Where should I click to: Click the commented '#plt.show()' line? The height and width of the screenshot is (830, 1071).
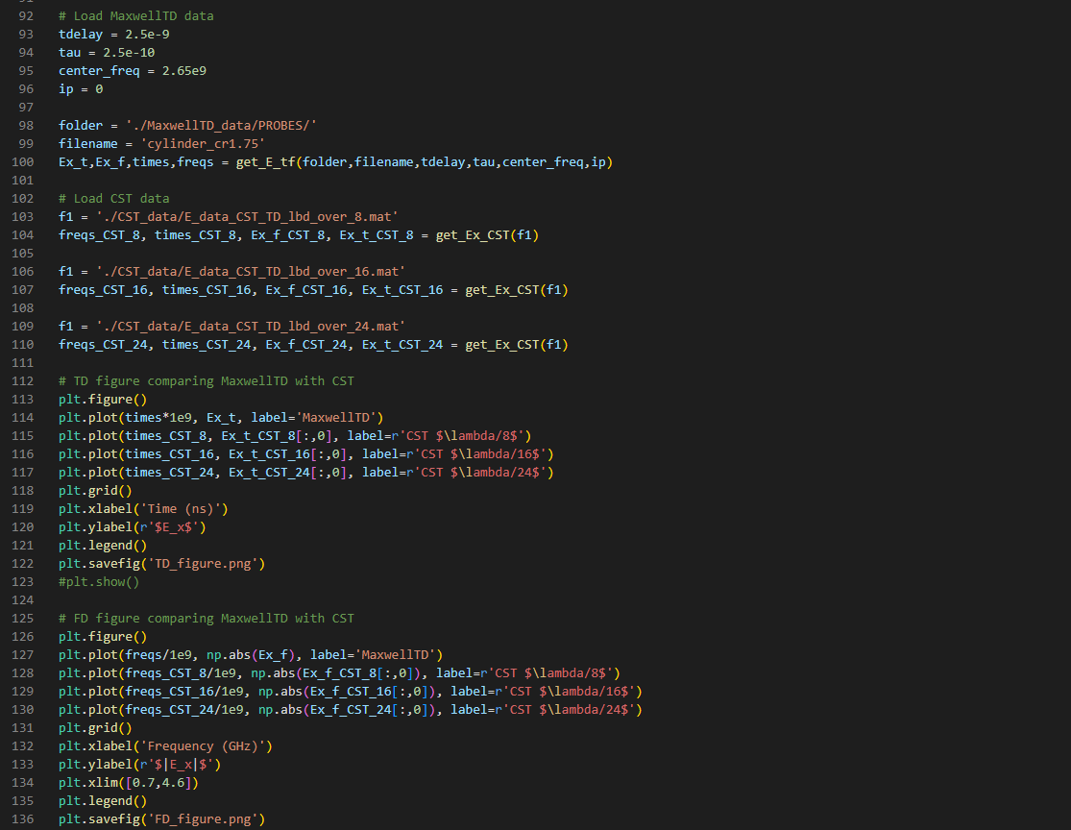[x=99, y=582]
